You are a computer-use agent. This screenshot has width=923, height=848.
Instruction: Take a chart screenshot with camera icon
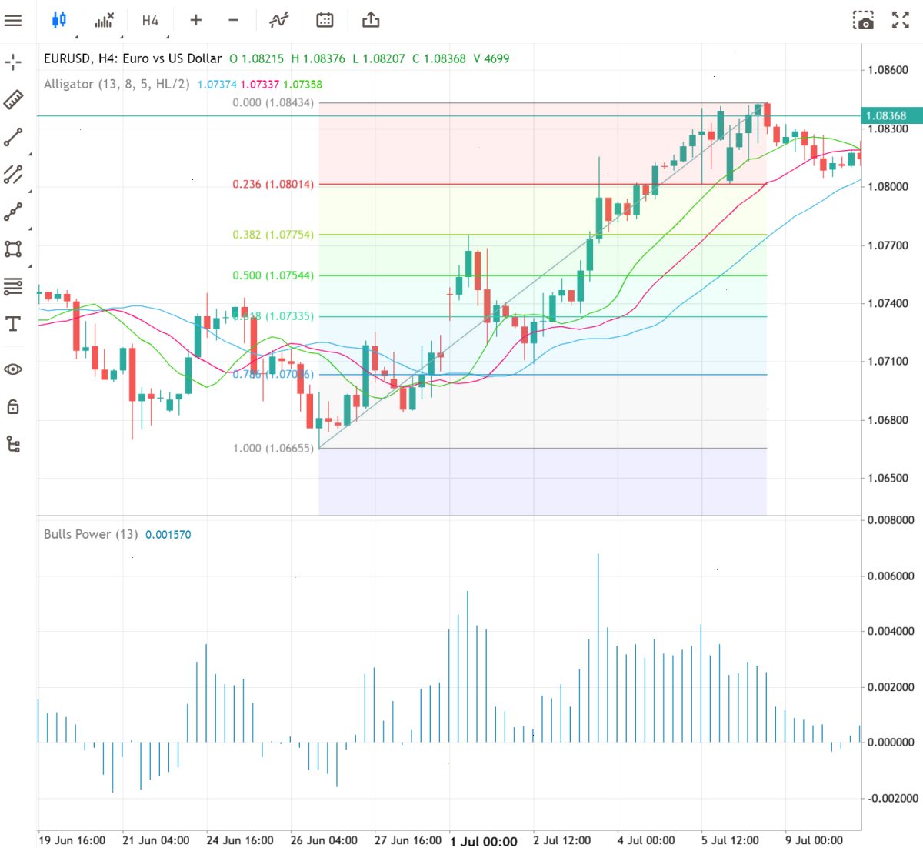click(x=864, y=21)
